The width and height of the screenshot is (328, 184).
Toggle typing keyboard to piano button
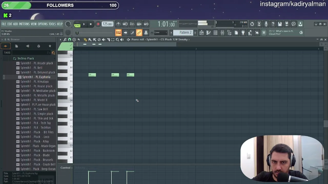coord(118,33)
